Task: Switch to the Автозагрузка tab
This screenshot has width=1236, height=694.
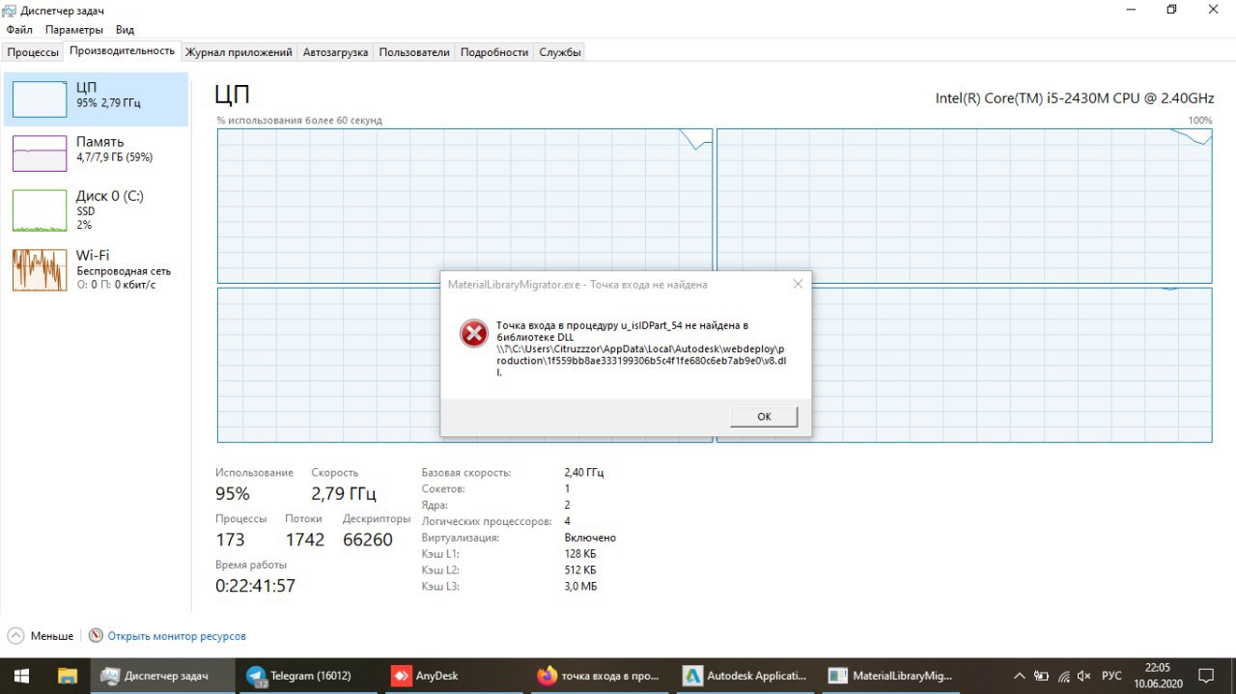Action: tap(335, 52)
